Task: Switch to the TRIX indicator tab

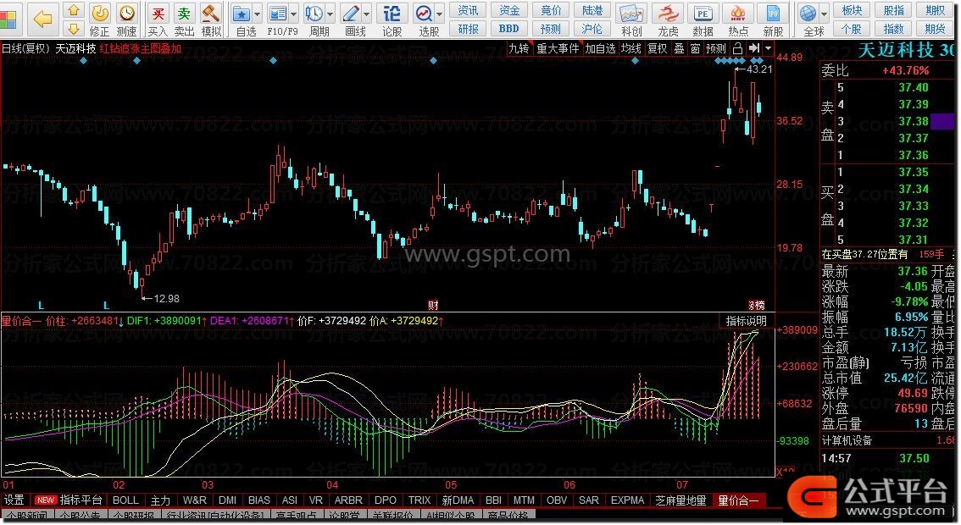Action: pyautogui.click(x=419, y=500)
